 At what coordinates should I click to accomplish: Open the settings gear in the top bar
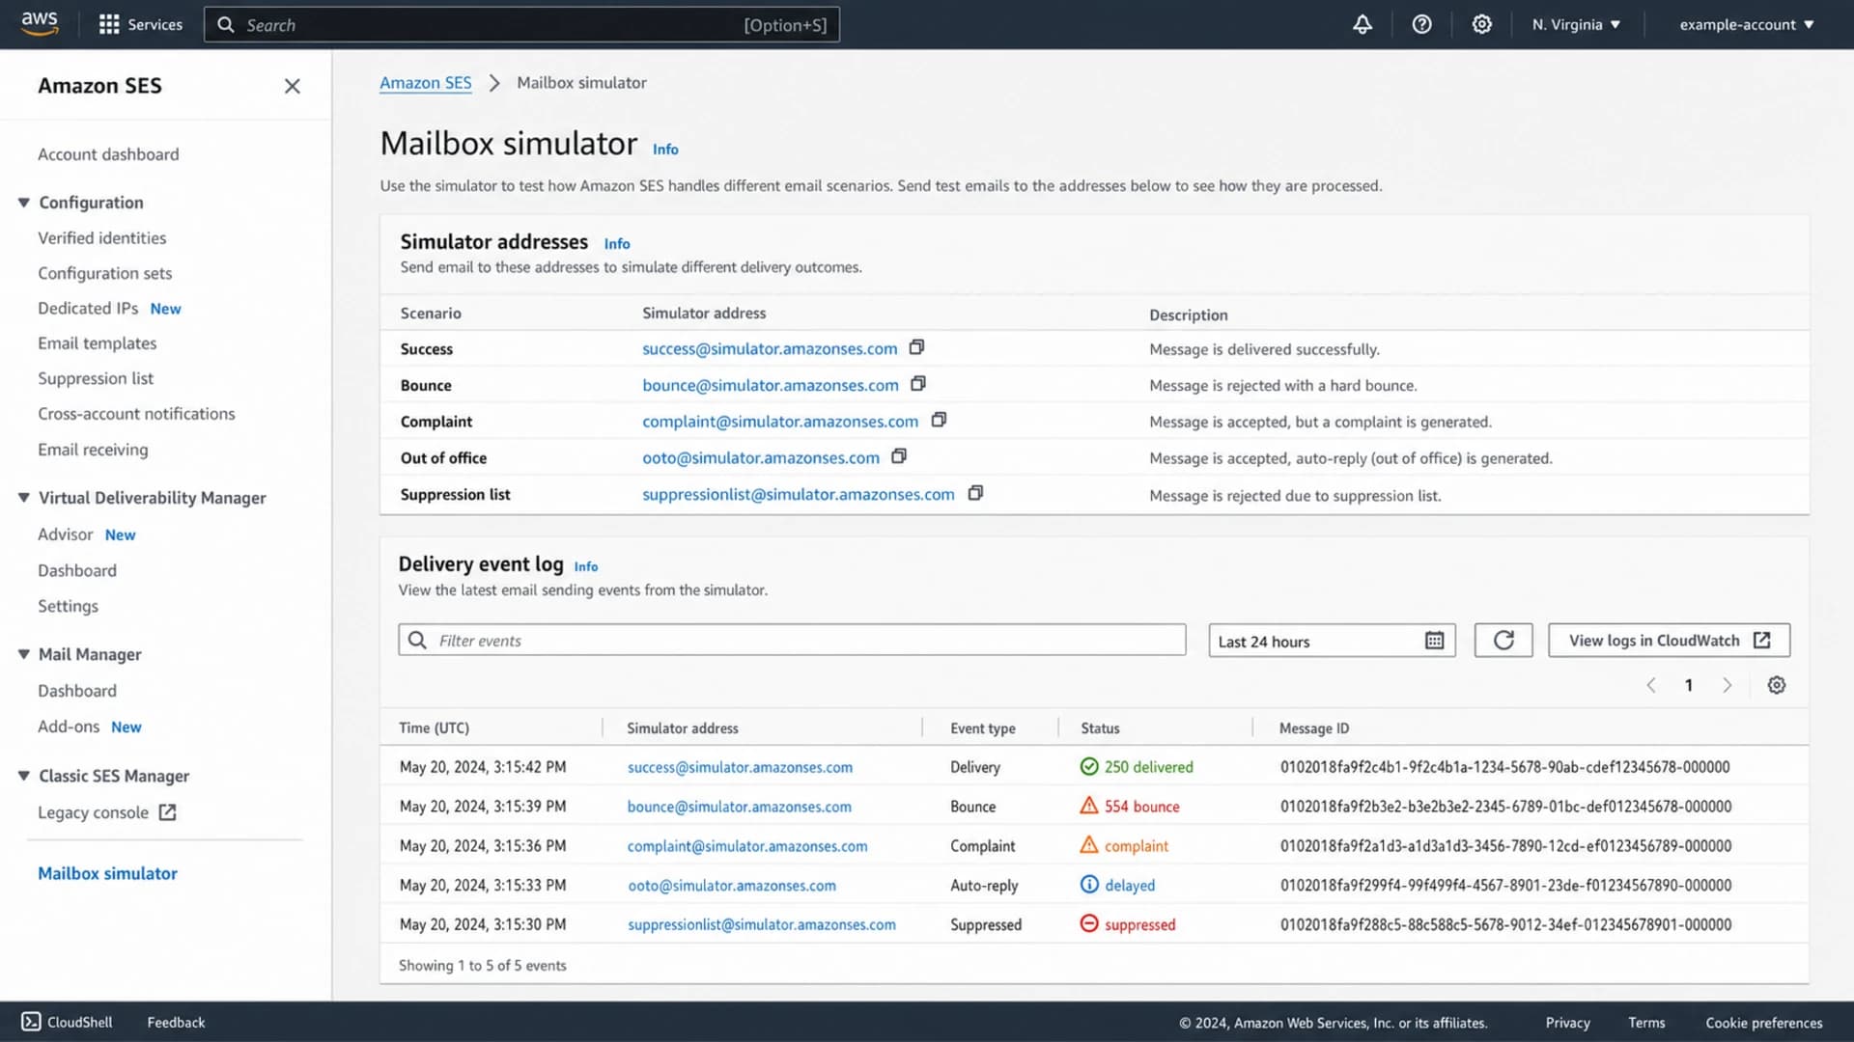pos(1481,24)
